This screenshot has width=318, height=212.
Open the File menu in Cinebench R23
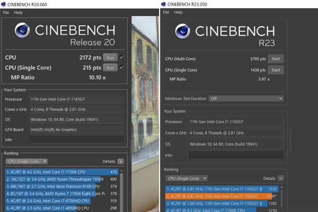pyautogui.click(x=166, y=12)
